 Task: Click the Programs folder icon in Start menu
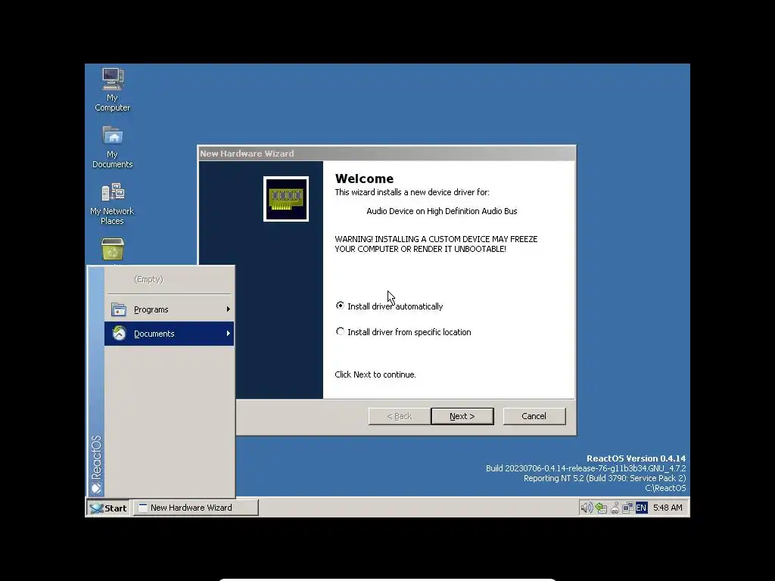pyautogui.click(x=119, y=309)
